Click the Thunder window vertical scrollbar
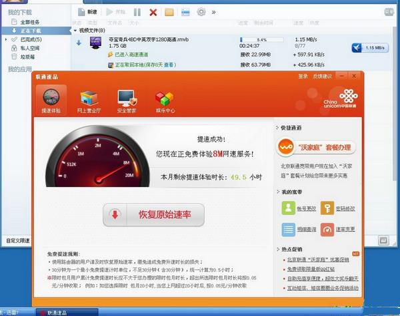This screenshot has width=400, height=316. (395, 104)
